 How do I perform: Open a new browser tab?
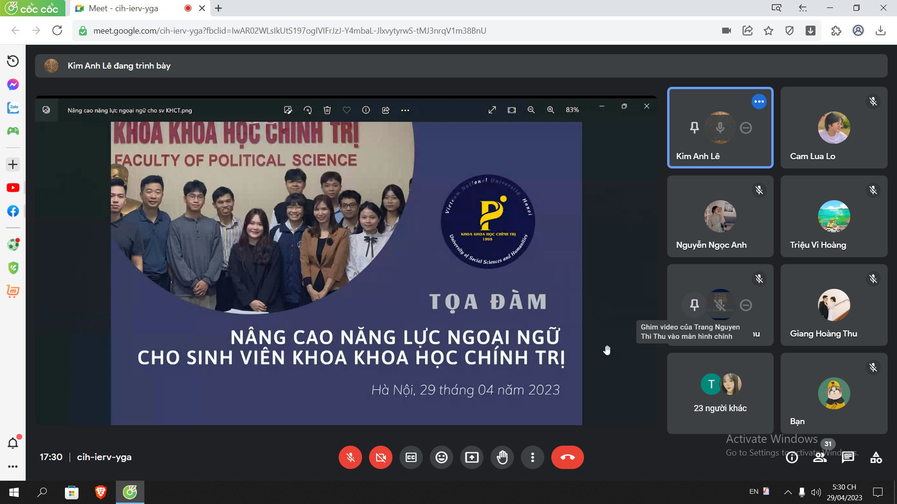pyautogui.click(x=218, y=8)
